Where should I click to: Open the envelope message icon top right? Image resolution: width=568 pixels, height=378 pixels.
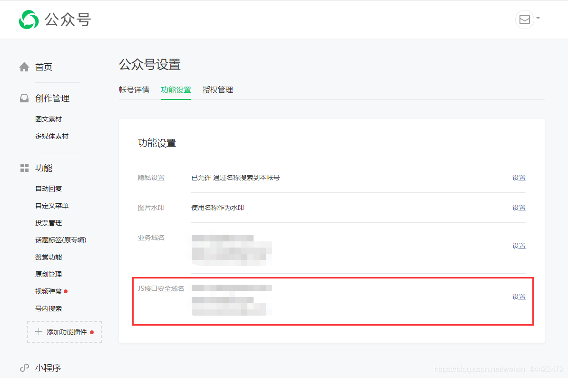click(x=524, y=20)
